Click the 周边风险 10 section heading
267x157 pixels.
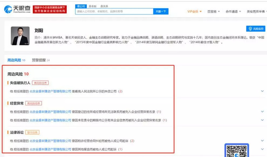[18, 74]
